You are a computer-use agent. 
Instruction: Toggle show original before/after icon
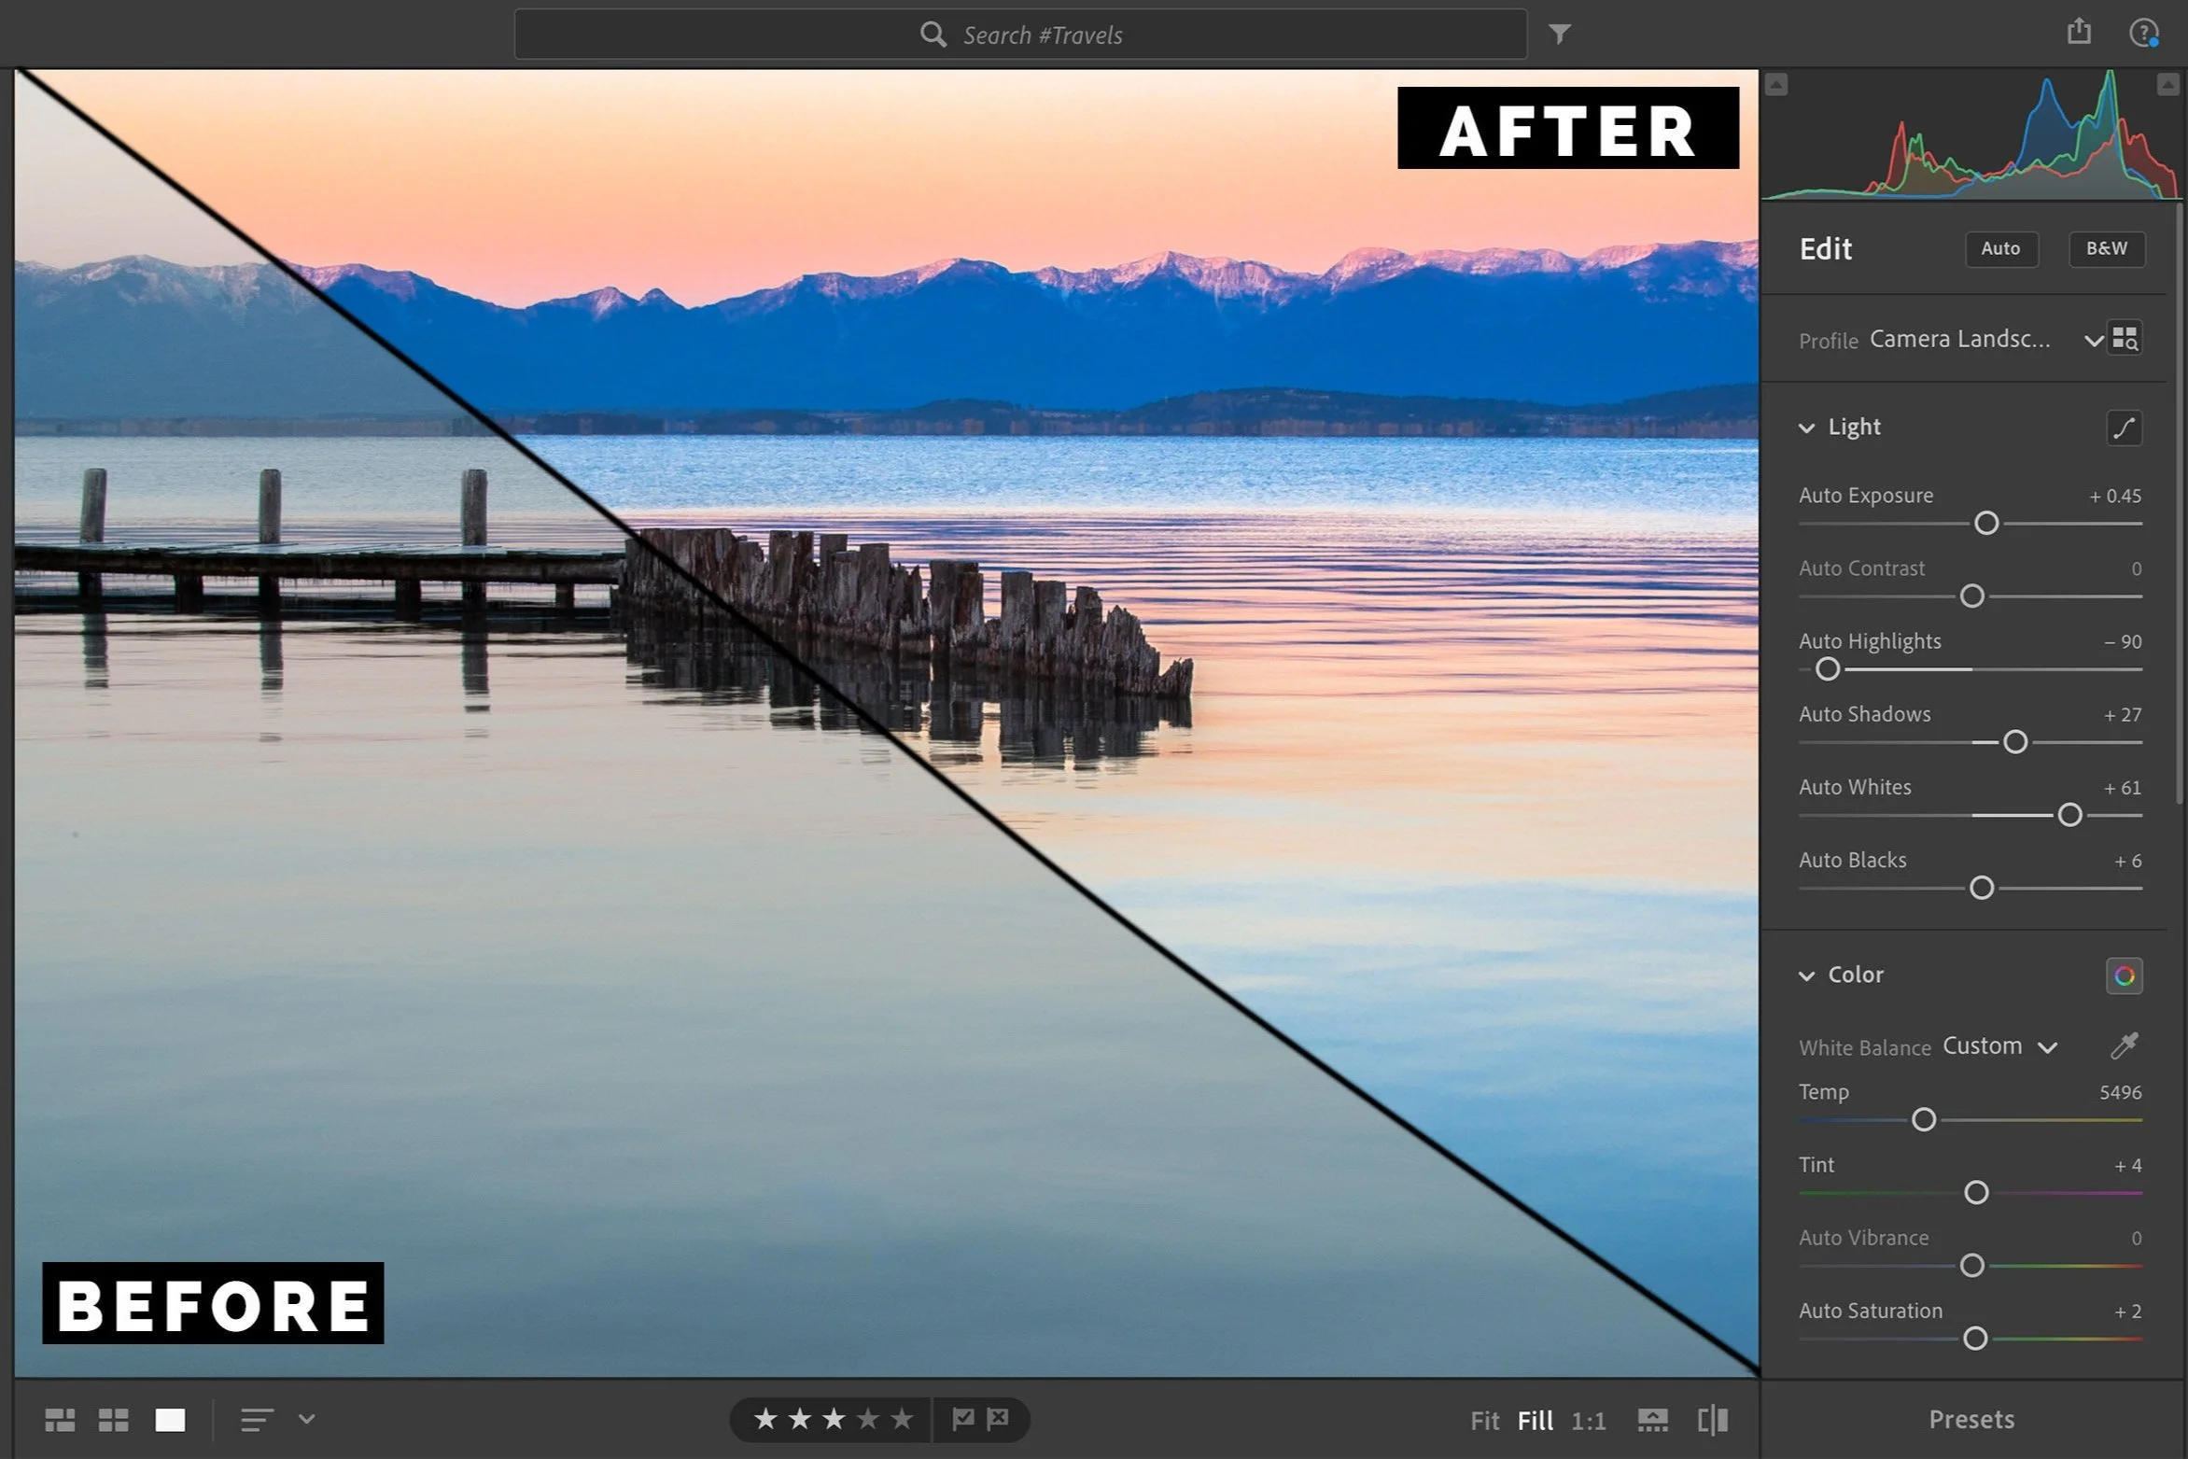click(1712, 1420)
